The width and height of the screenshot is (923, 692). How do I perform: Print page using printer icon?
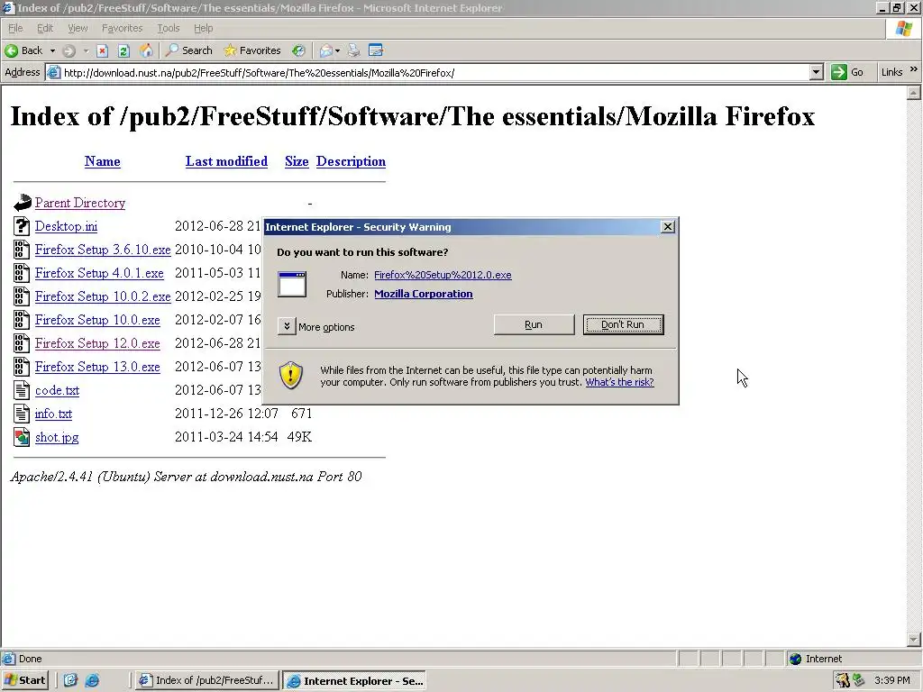point(353,50)
